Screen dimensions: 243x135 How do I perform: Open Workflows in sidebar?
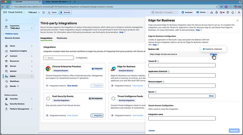(14, 81)
